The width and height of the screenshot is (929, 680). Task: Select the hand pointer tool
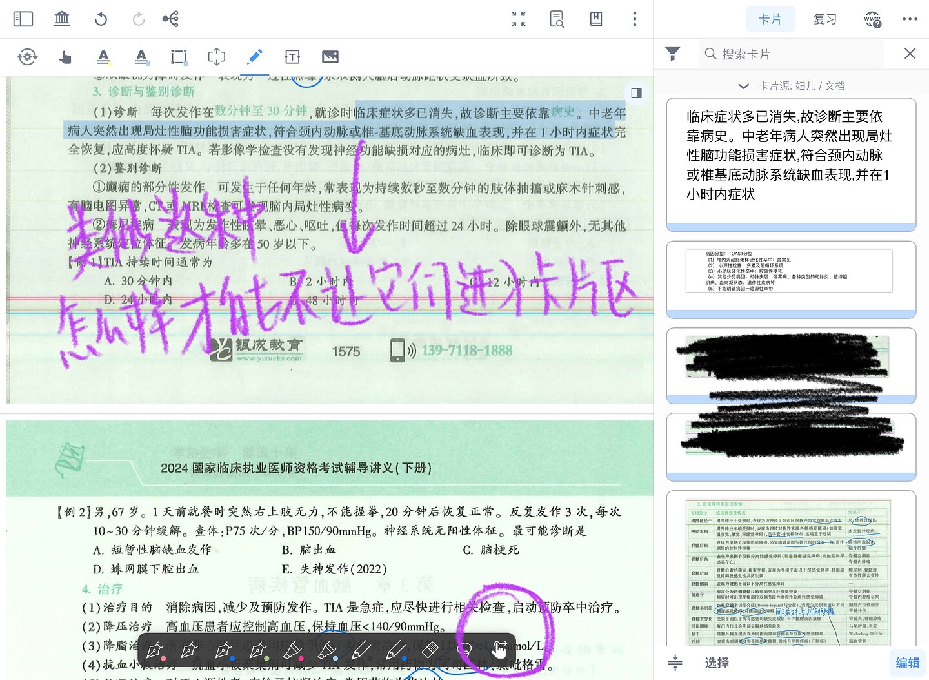[x=65, y=57]
